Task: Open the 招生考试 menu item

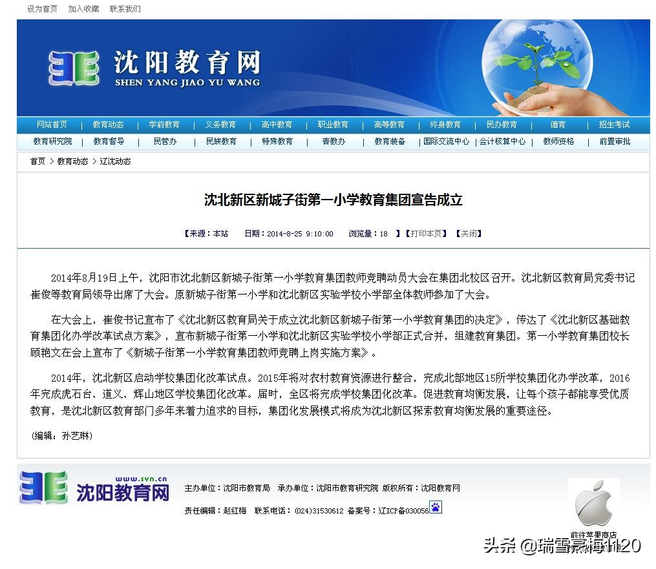Action: (x=614, y=125)
